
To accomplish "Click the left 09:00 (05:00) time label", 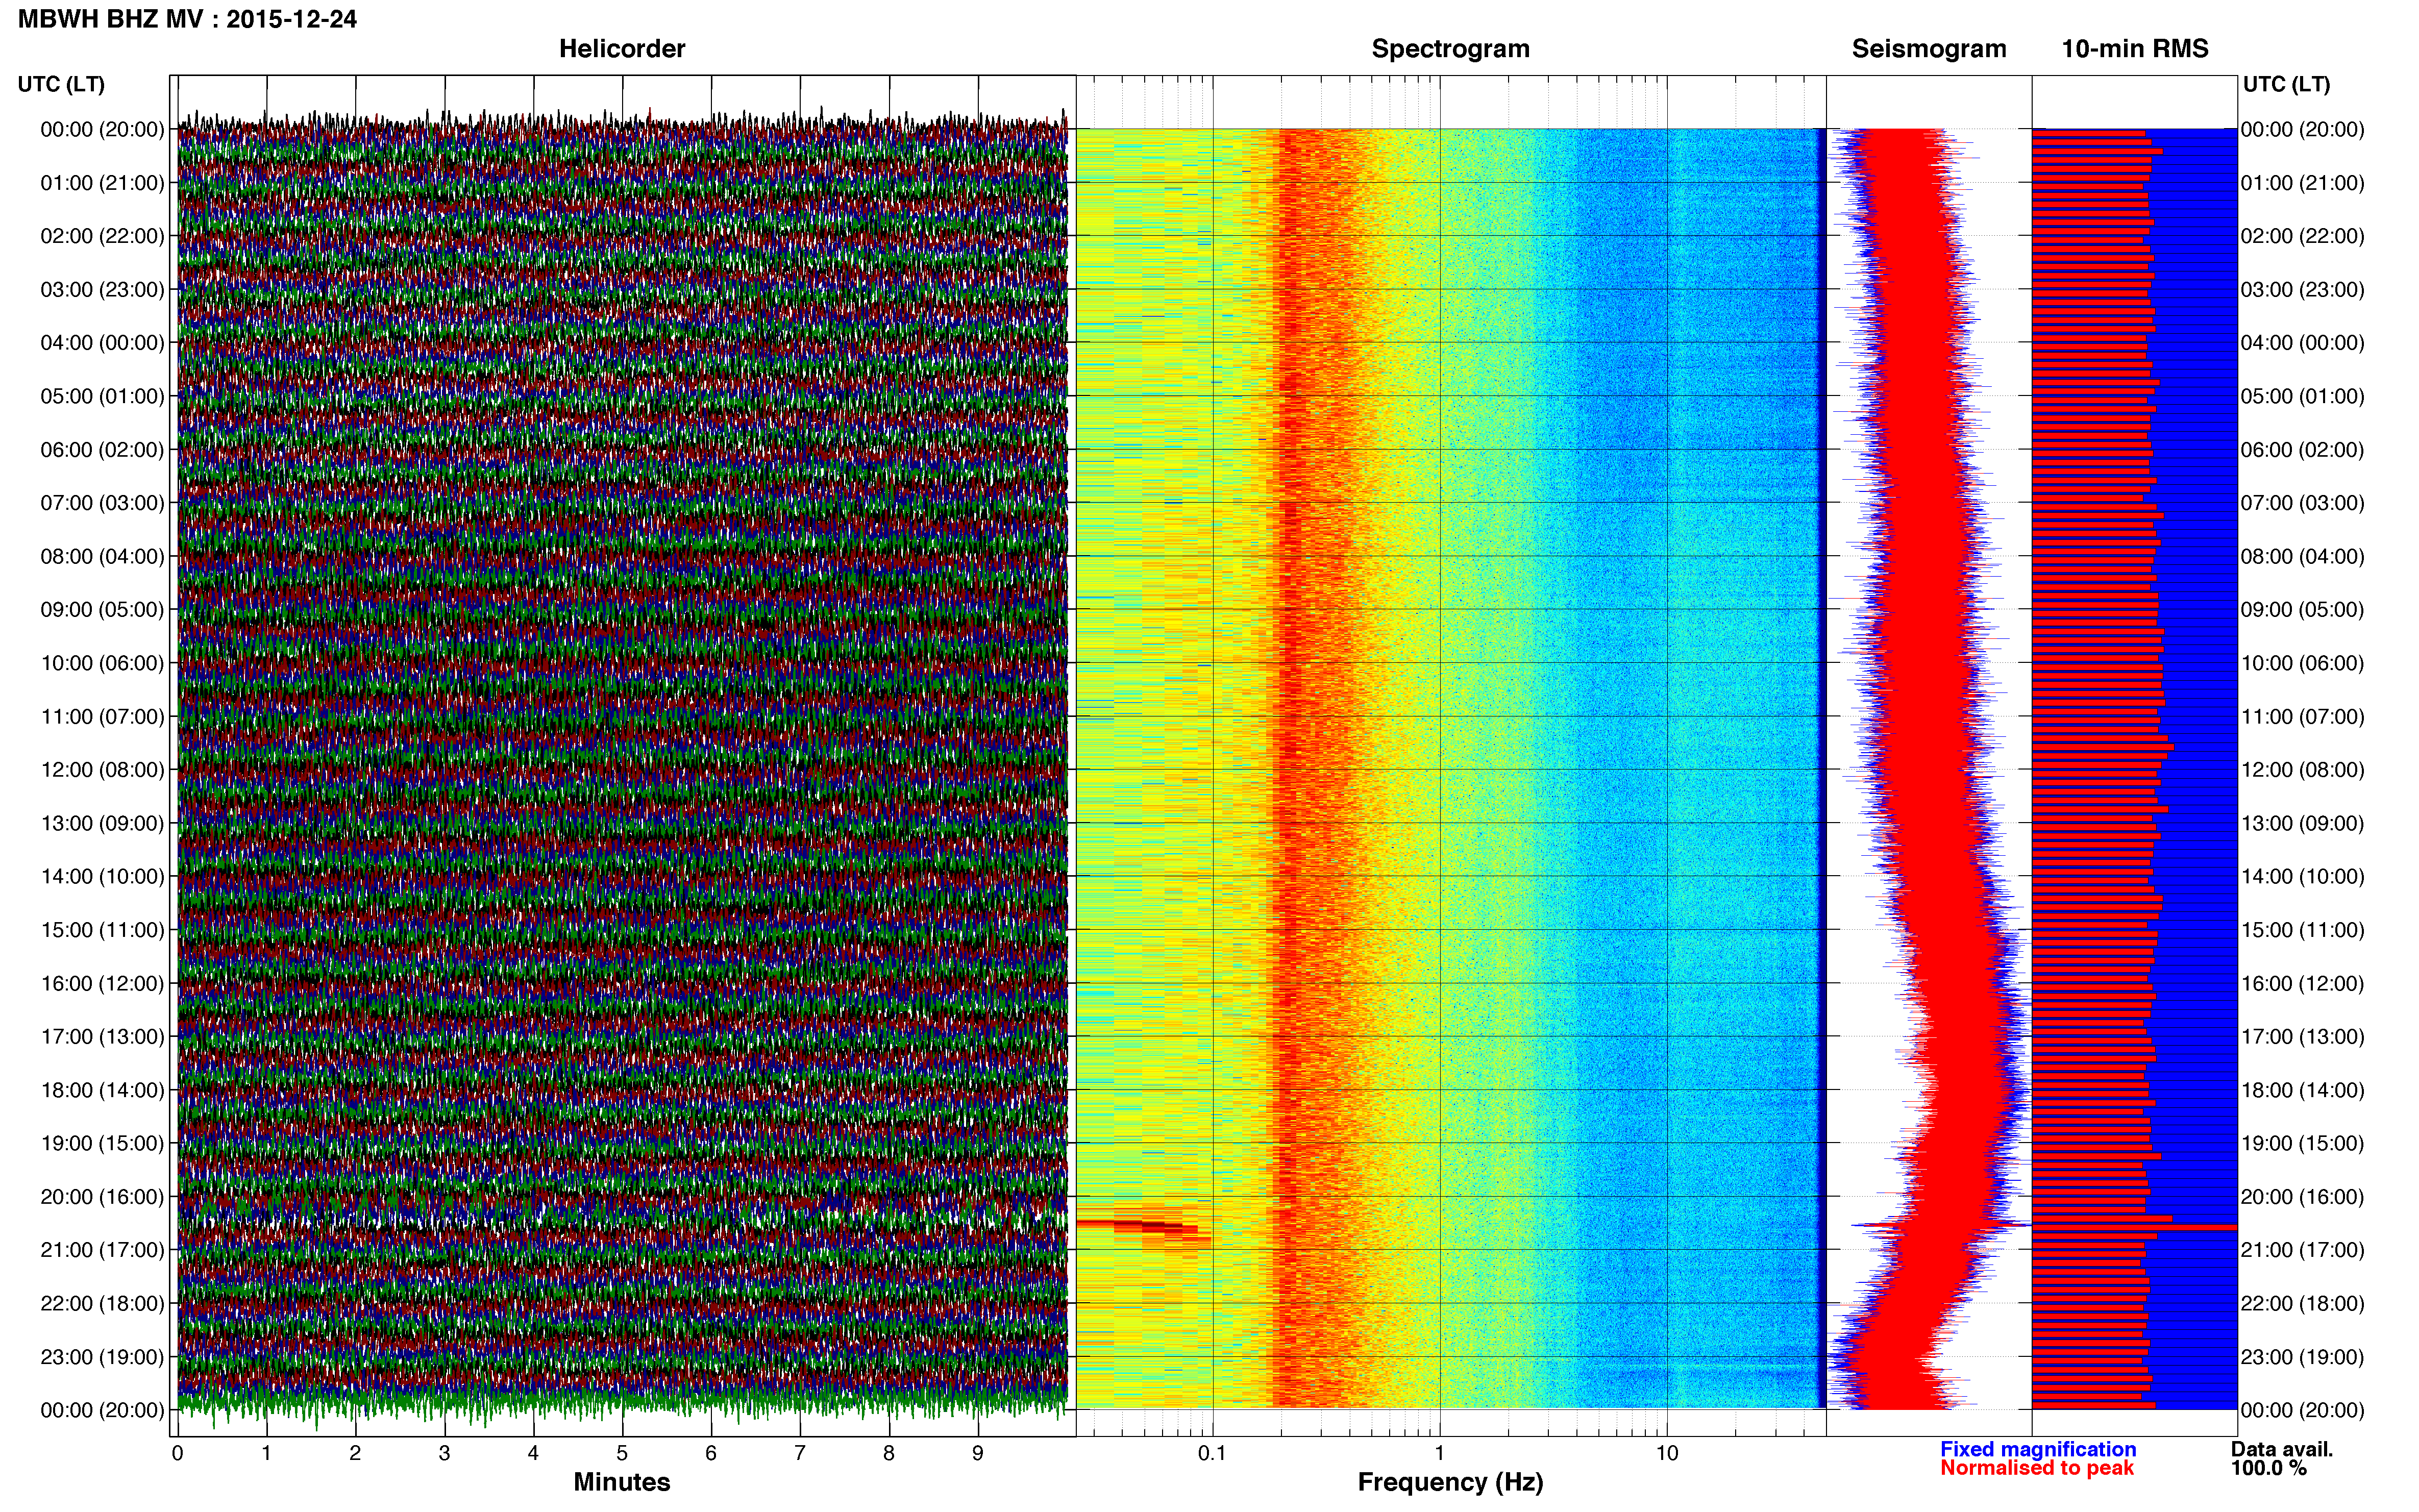I will 102,610.
